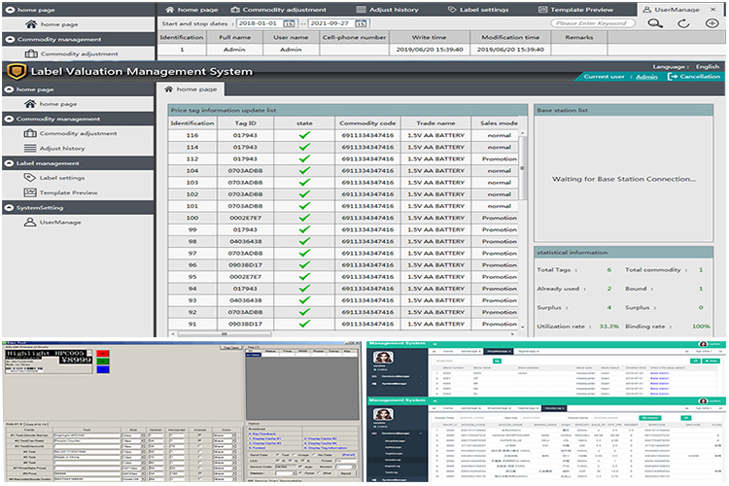Open UserManage in the left sidebar
This screenshot has width=729, height=486.
coord(58,223)
